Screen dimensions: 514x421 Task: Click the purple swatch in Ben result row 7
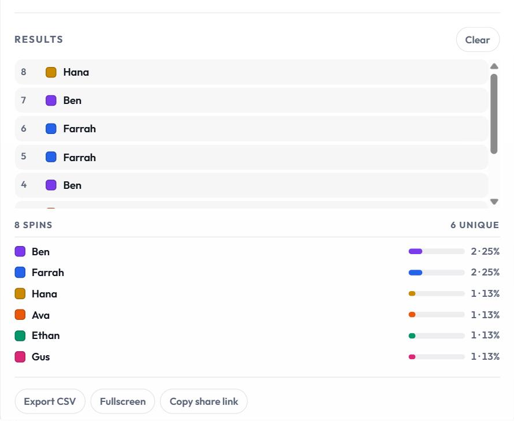point(51,100)
